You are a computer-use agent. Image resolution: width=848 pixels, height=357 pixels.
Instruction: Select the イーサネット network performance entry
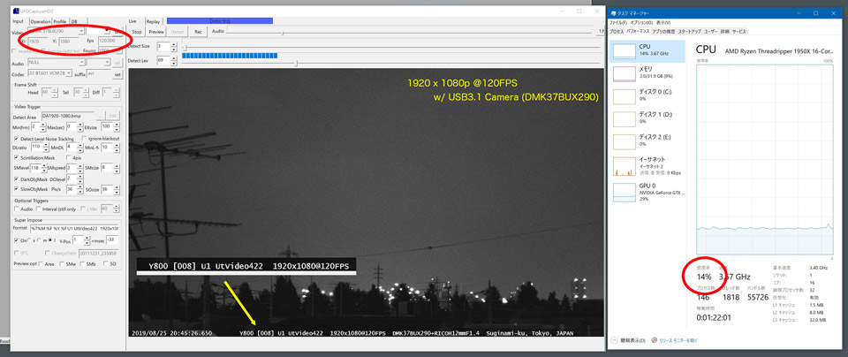click(x=647, y=165)
